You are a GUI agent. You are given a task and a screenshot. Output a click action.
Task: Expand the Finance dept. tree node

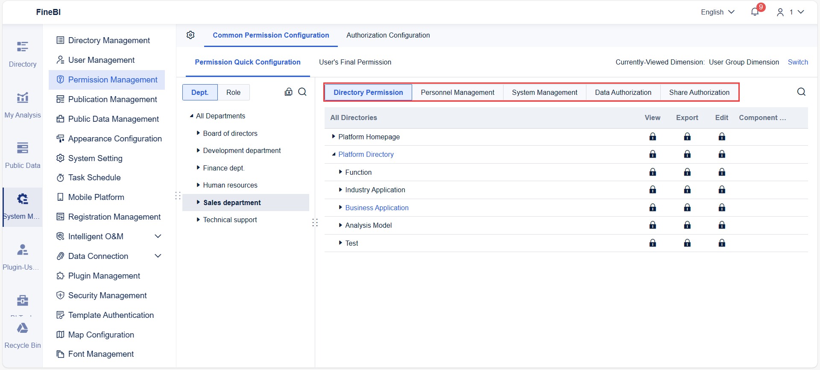tap(198, 168)
